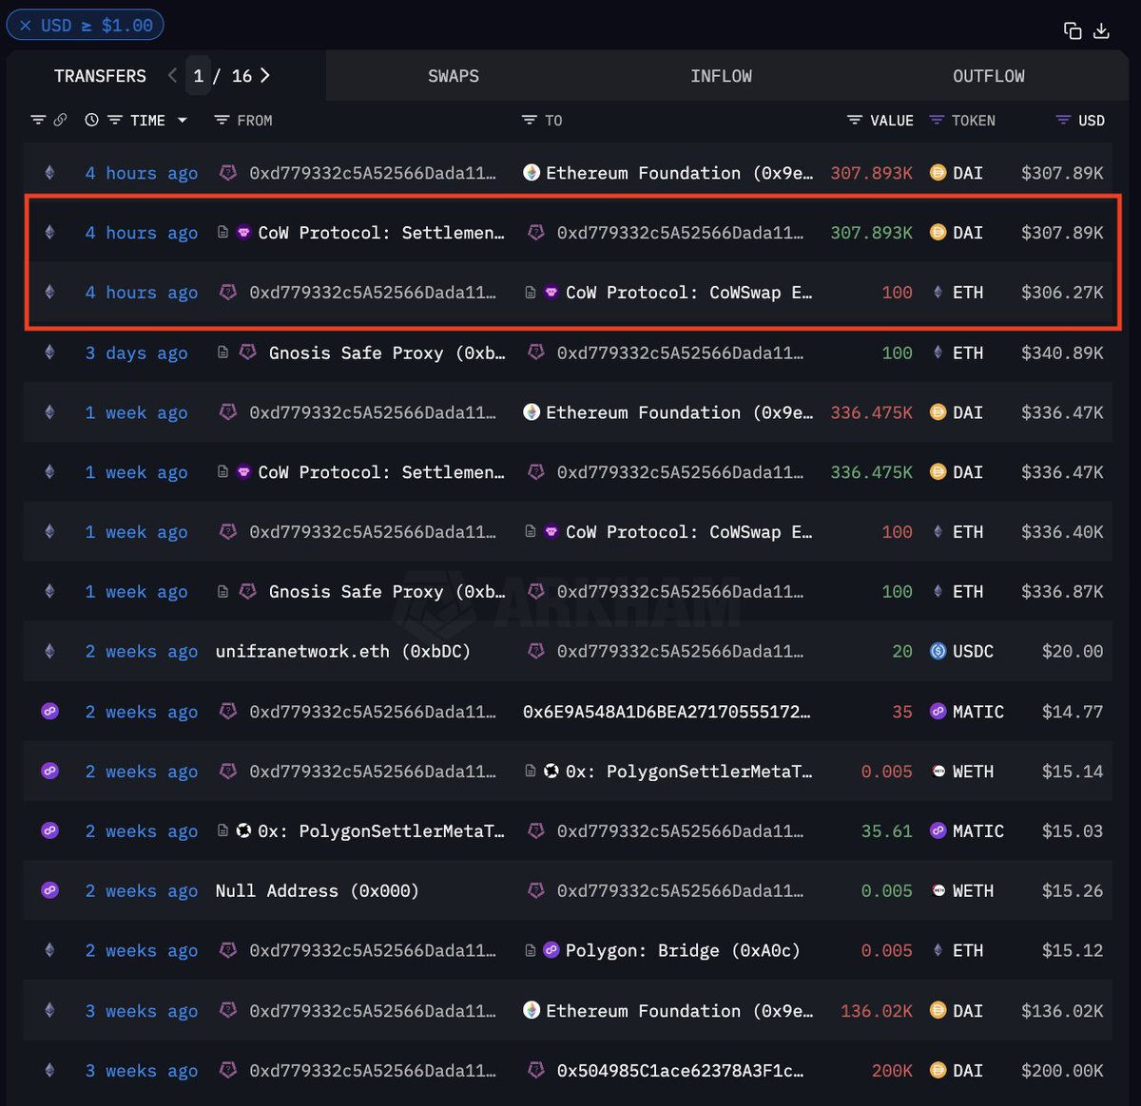Viewport: 1141px width, 1106px height.
Task: Filter the VALUE column
Action: [855, 120]
